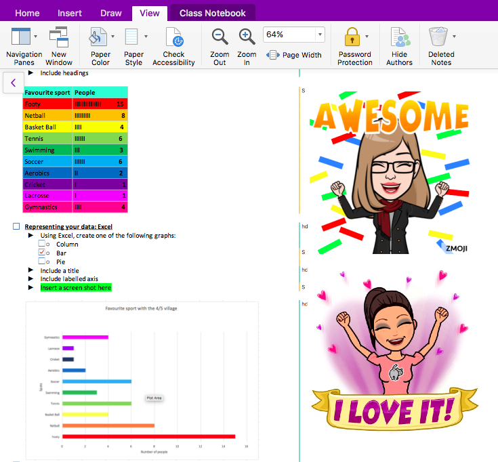Screen dimensions: 498x462
Task: Expand the Paper Style dropdown arrow
Action: pos(146,37)
